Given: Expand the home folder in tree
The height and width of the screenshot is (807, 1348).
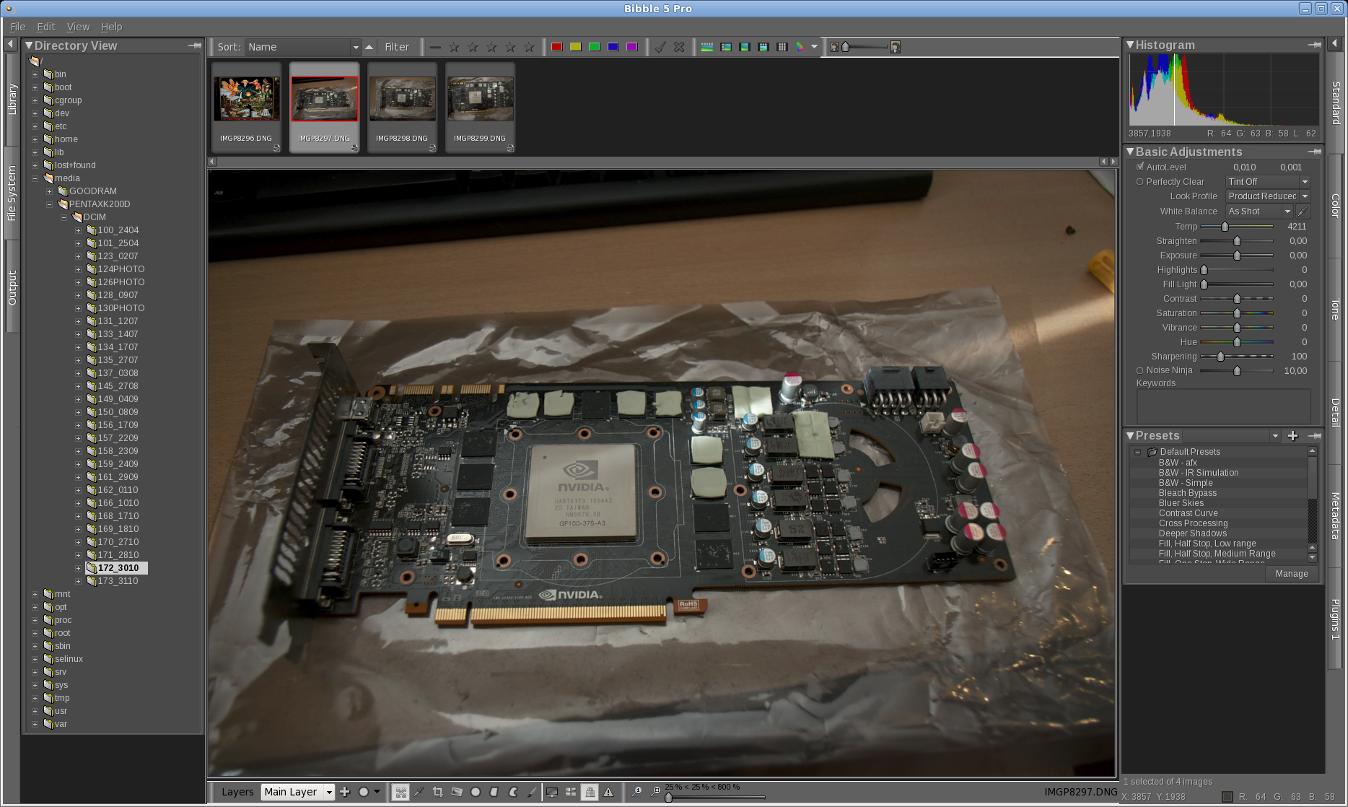Looking at the screenshot, I should (35, 139).
